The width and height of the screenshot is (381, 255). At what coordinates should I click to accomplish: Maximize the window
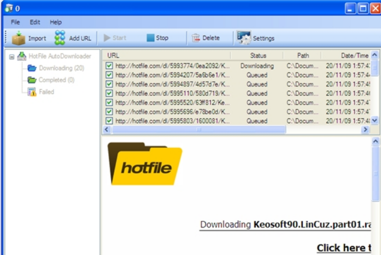point(363,8)
